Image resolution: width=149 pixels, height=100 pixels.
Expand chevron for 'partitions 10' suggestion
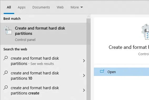[x=84, y=75]
